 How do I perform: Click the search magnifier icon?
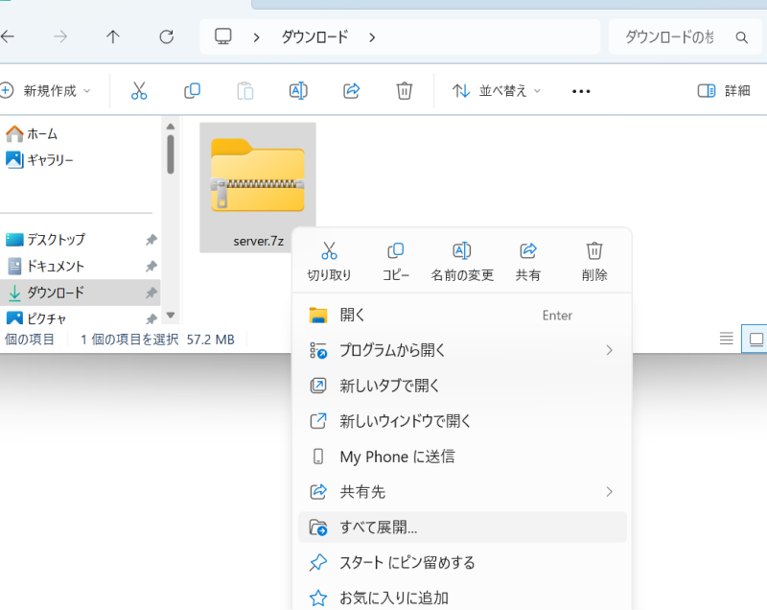coord(741,37)
